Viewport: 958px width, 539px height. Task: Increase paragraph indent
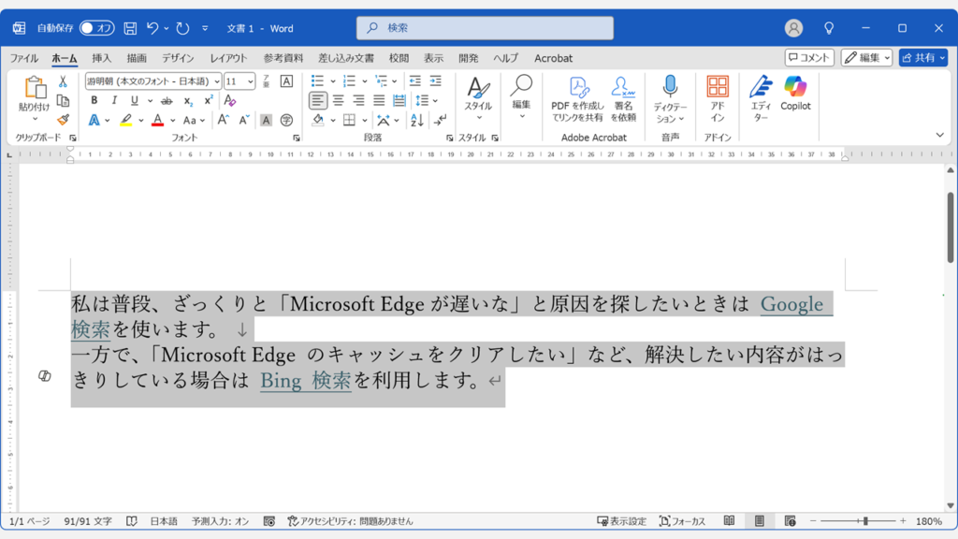pyautogui.click(x=435, y=80)
